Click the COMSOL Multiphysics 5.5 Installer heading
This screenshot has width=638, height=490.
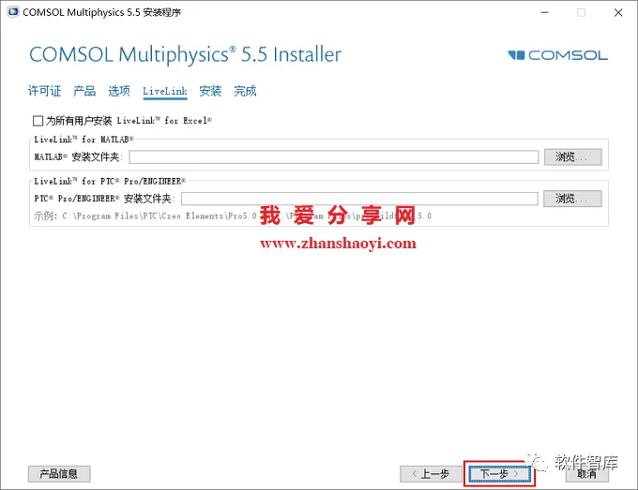(185, 55)
